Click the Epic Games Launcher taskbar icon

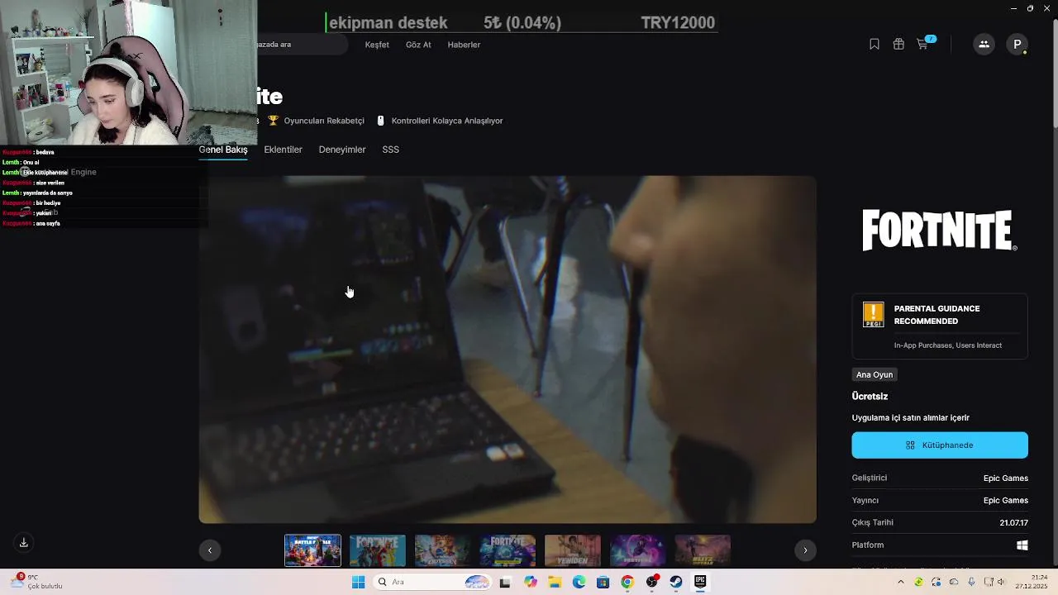[x=700, y=583]
